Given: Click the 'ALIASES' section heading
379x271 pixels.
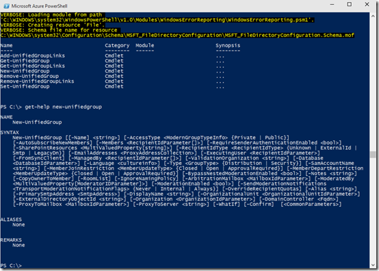Looking at the screenshot, I should (x=11, y=220).
